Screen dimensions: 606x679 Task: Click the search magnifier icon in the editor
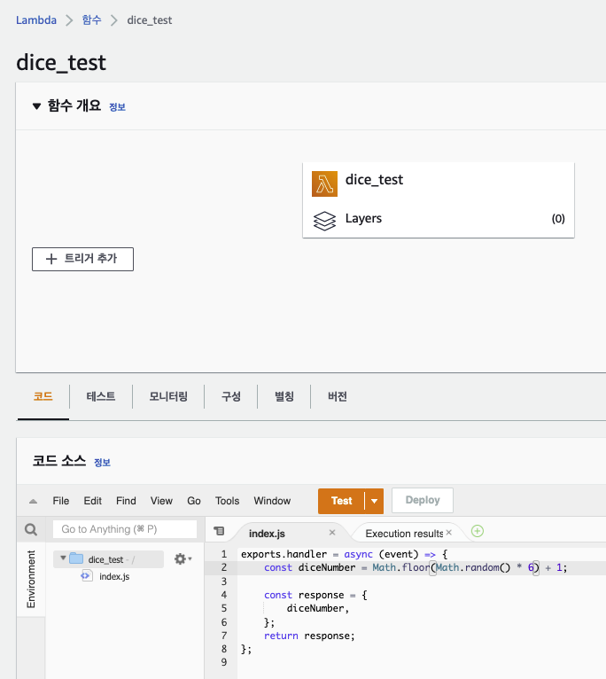tap(31, 530)
